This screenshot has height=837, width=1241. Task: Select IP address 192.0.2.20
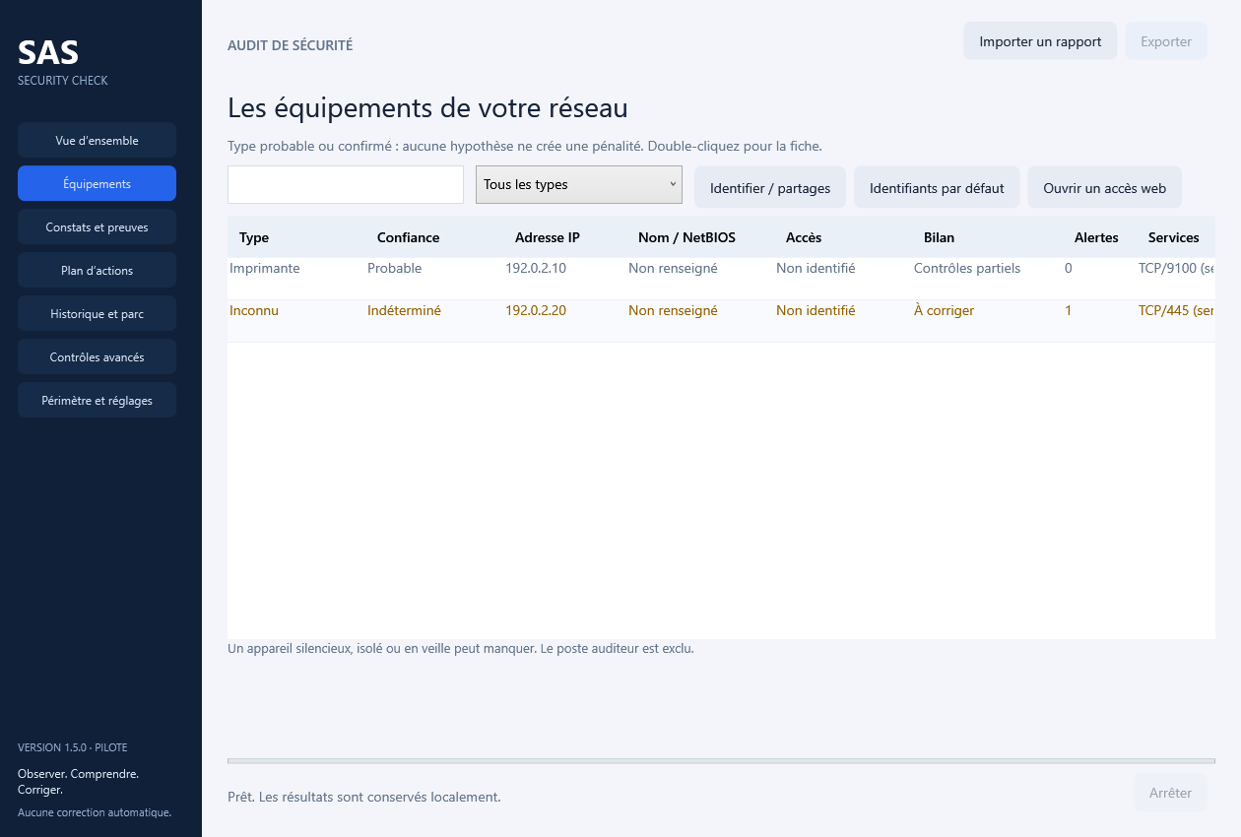click(x=536, y=310)
